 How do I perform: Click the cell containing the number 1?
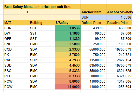16,12
